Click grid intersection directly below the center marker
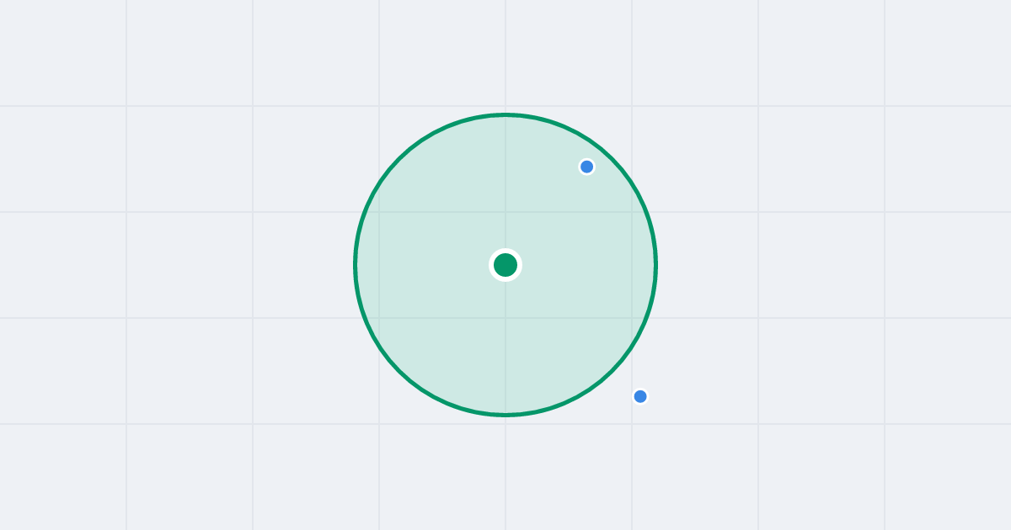The width and height of the screenshot is (1011, 530). 505,318
